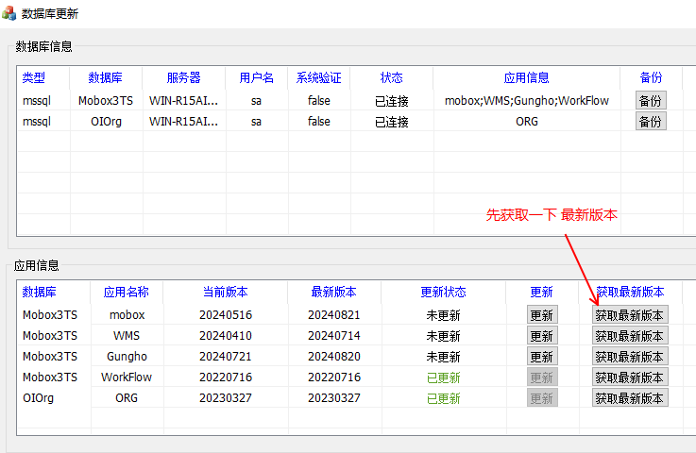Click 更新 button for mobox application

click(x=542, y=315)
